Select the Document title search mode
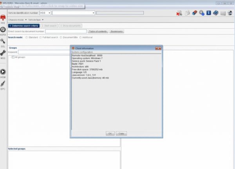This screenshot has height=169, width=235. [61, 37]
